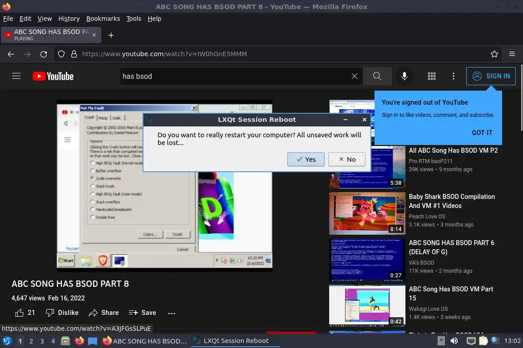Click the SIGN IN button

pyautogui.click(x=491, y=76)
